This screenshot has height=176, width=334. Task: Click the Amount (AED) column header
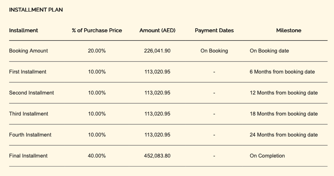coord(157,30)
